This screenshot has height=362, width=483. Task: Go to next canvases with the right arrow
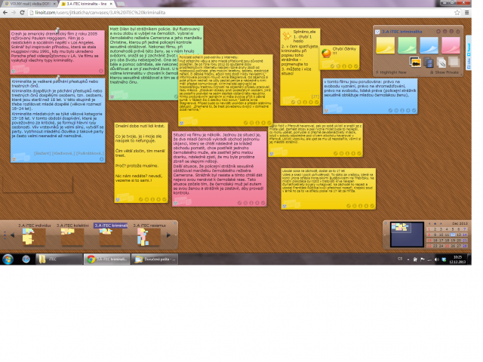[x=168, y=235]
